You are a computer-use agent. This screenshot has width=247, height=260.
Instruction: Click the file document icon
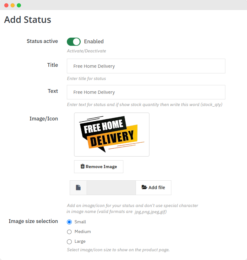78,188
